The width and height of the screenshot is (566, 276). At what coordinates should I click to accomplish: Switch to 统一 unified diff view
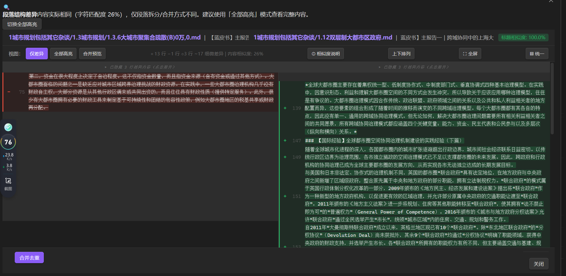point(537,54)
